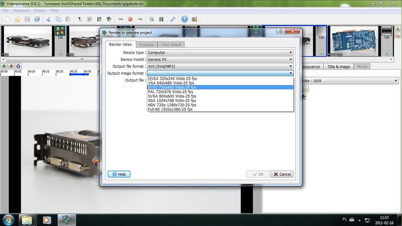Click the New project icon in the toolbar

(x=8, y=19)
